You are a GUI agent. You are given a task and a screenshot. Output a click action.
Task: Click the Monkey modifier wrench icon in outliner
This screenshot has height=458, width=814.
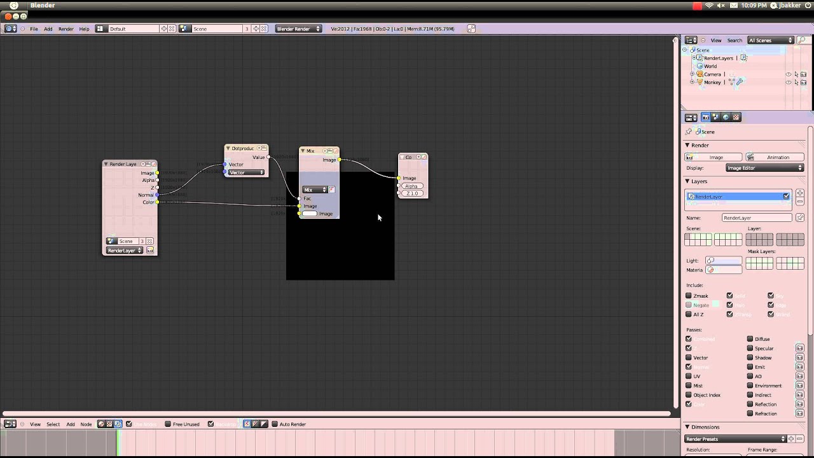tap(739, 82)
